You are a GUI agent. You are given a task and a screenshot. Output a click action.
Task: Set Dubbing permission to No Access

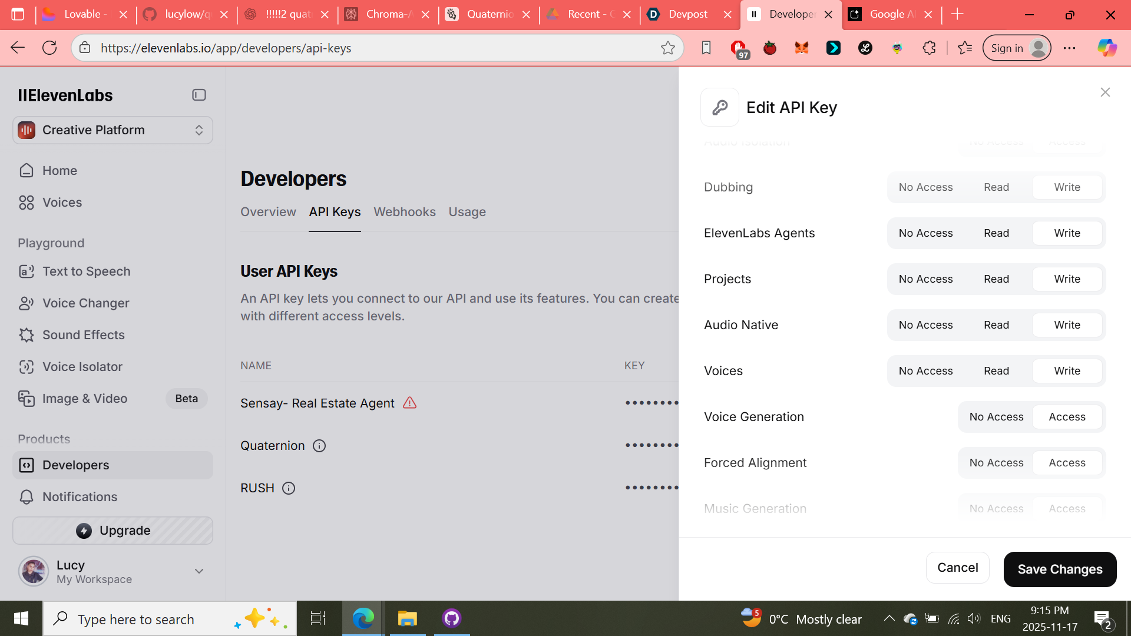(x=925, y=187)
